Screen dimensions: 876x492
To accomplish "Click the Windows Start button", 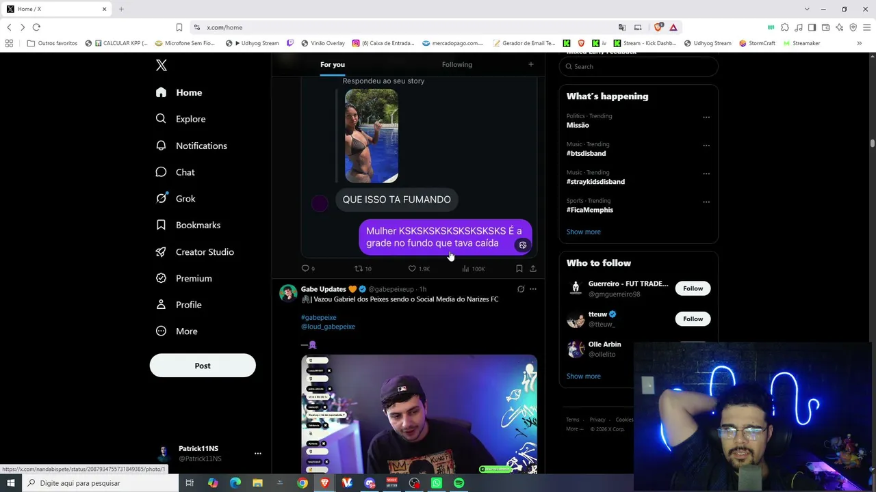I will point(11,483).
